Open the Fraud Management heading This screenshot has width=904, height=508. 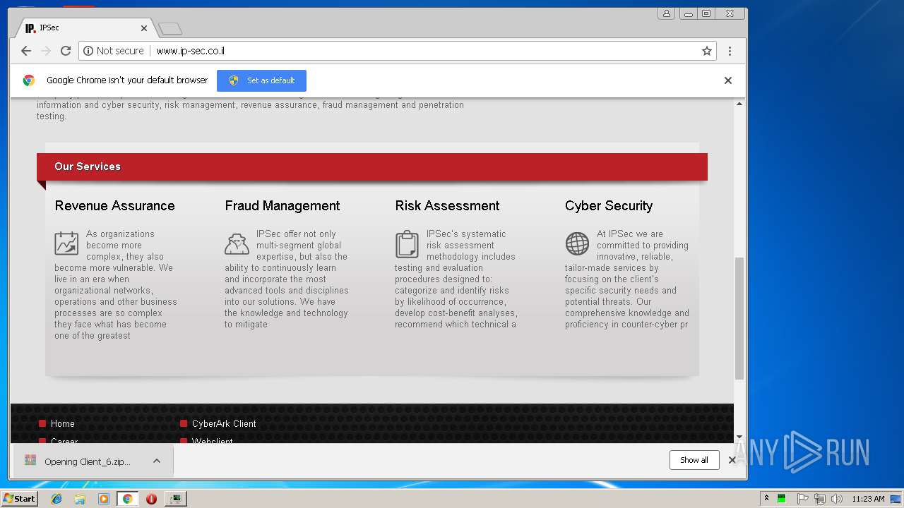(x=282, y=206)
